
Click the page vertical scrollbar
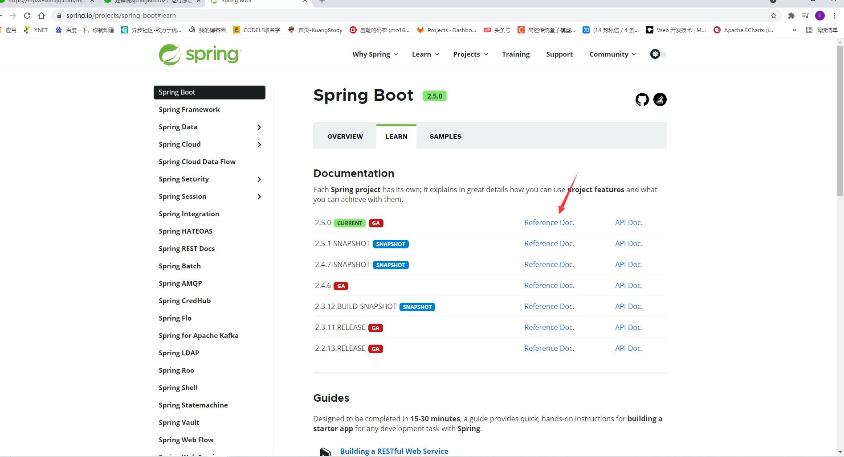coord(840,120)
